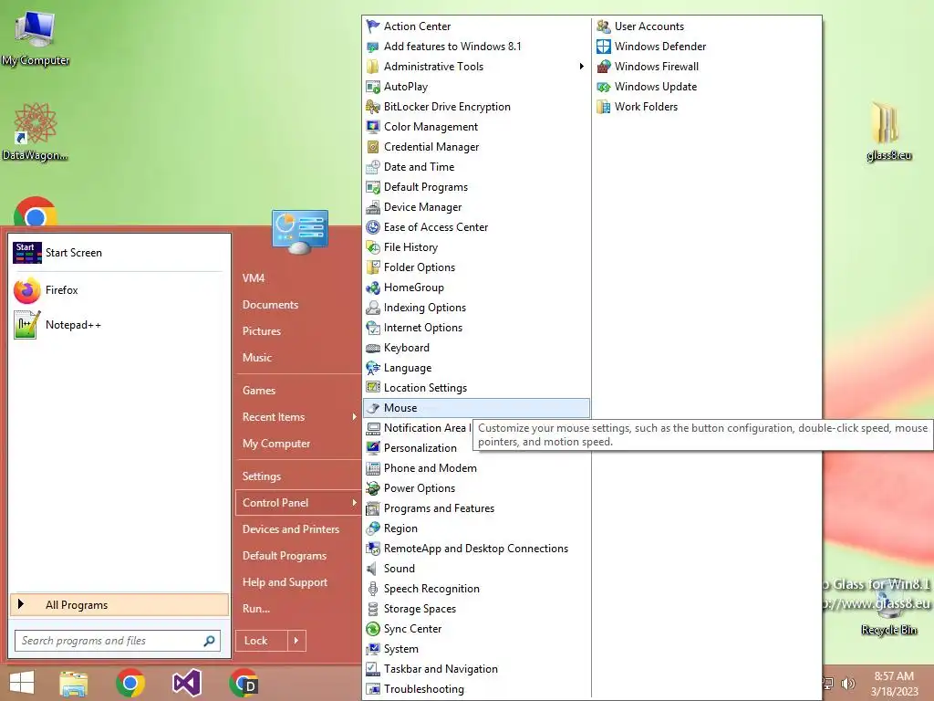The width and height of the screenshot is (934, 701).
Task: Click Run... in the Start menu
Action: [x=256, y=609]
